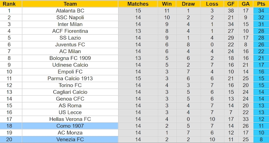Click the Atalanta BC team name
Screen dimensions: 269x143
70,11
